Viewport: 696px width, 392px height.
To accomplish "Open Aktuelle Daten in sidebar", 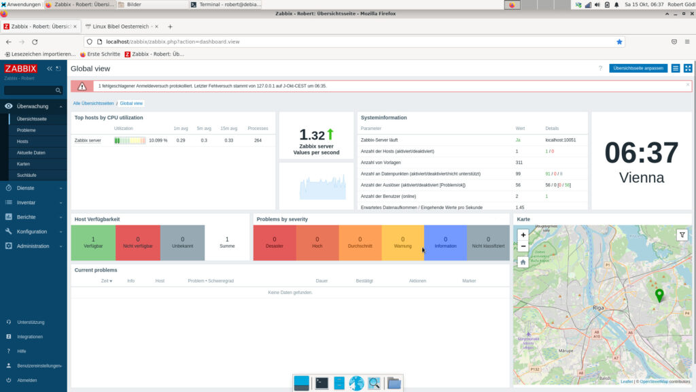I will pyautogui.click(x=31, y=153).
